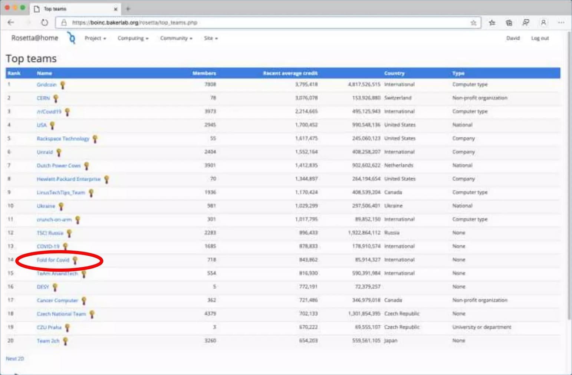Image resolution: width=572 pixels, height=375 pixels.
Task: Open the LinusTechTips_Team link
Action: (x=61, y=193)
